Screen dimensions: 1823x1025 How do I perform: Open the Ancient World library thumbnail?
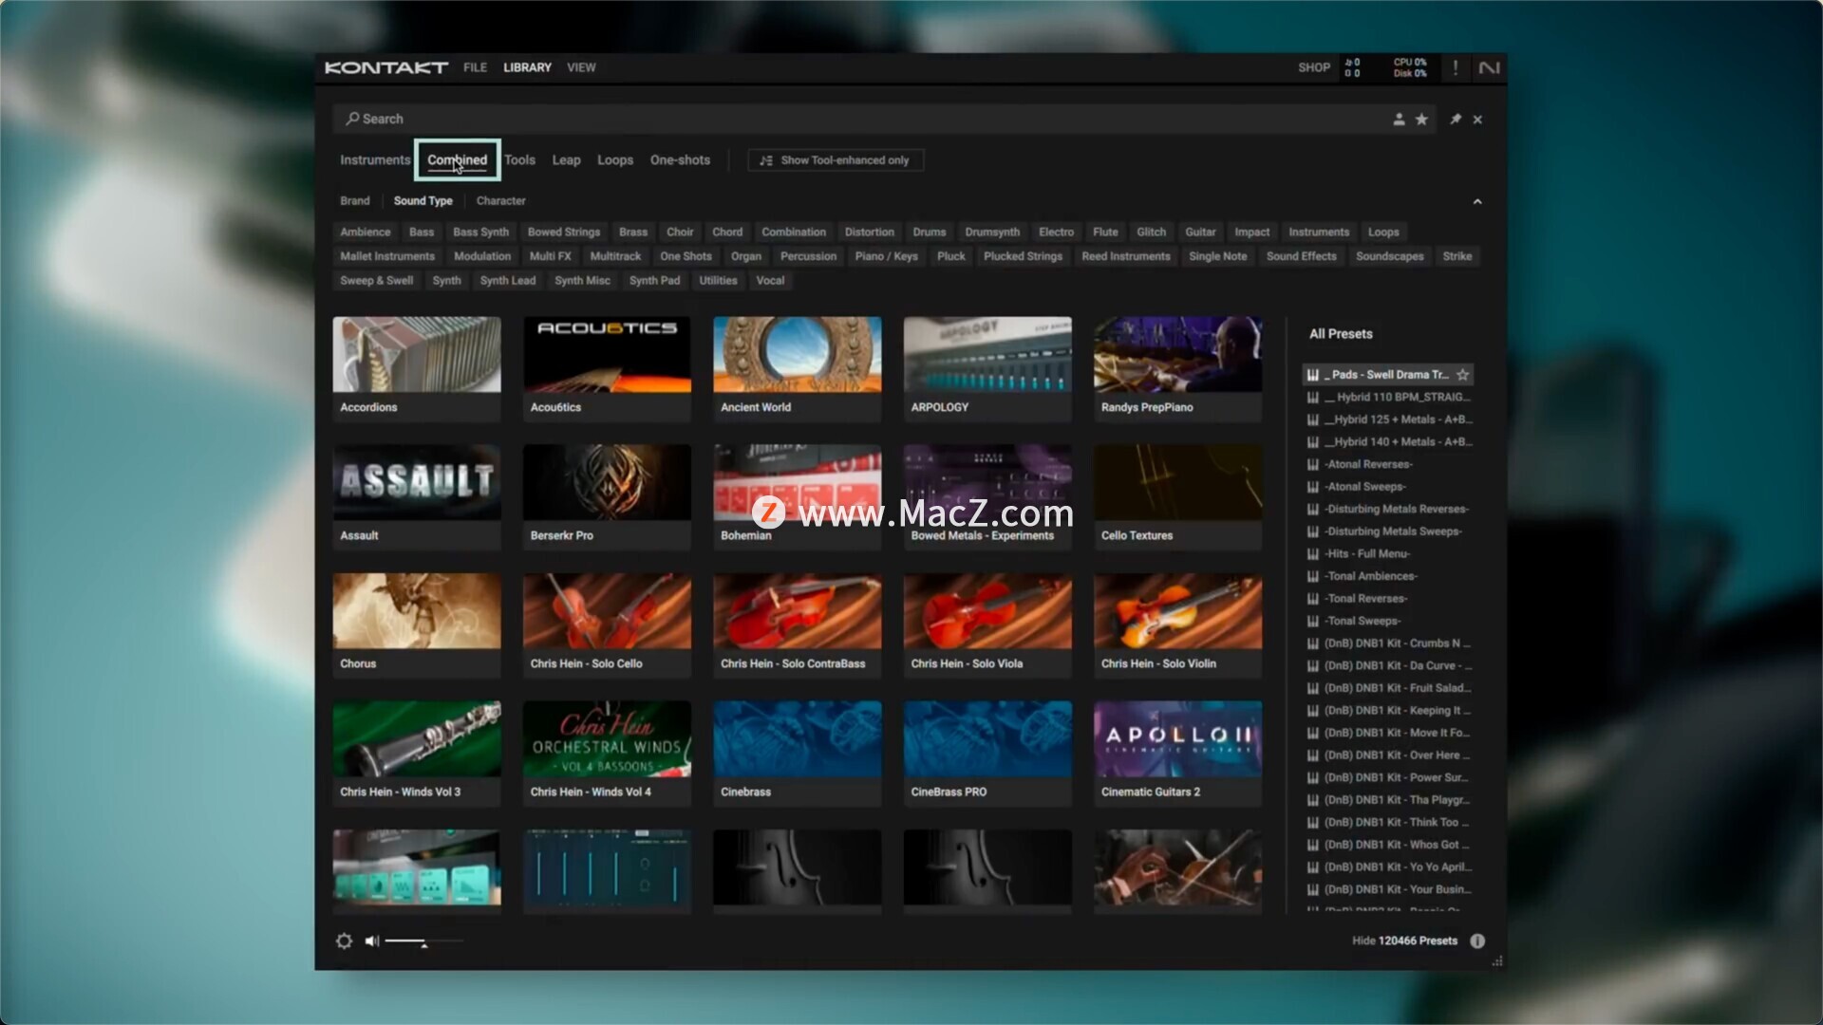click(798, 369)
